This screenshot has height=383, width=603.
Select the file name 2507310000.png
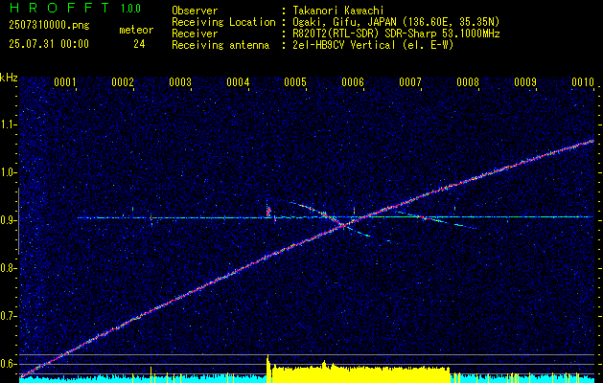[x=49, y=26]
